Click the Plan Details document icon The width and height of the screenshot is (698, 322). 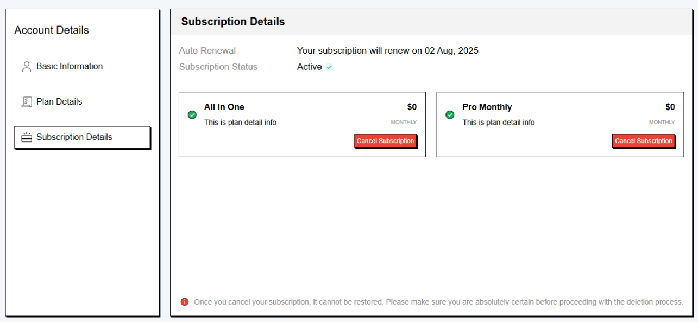[27, 102]
